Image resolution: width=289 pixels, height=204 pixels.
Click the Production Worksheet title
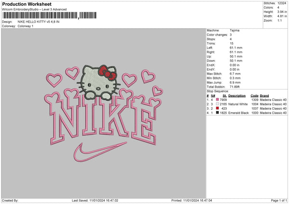[x=26, y=4]
